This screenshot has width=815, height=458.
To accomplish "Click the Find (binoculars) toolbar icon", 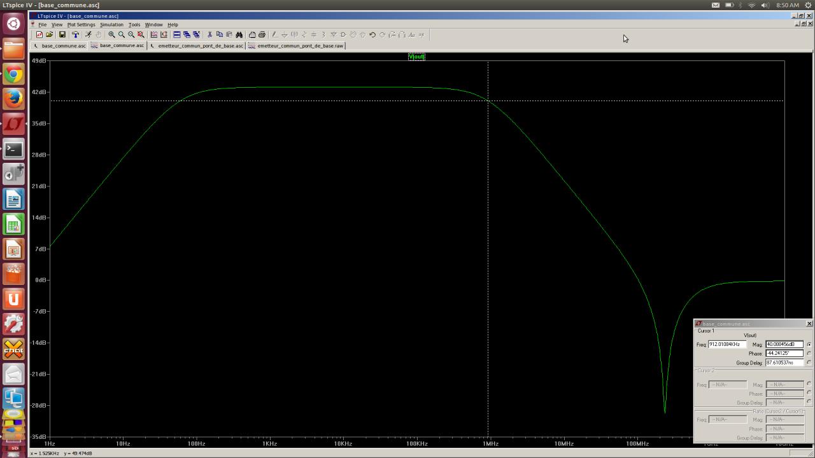I will [239, 35].
